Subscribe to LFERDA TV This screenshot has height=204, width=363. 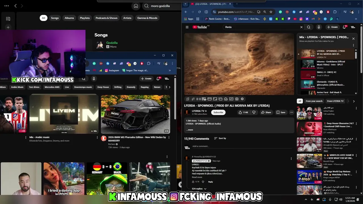(218, 112)
